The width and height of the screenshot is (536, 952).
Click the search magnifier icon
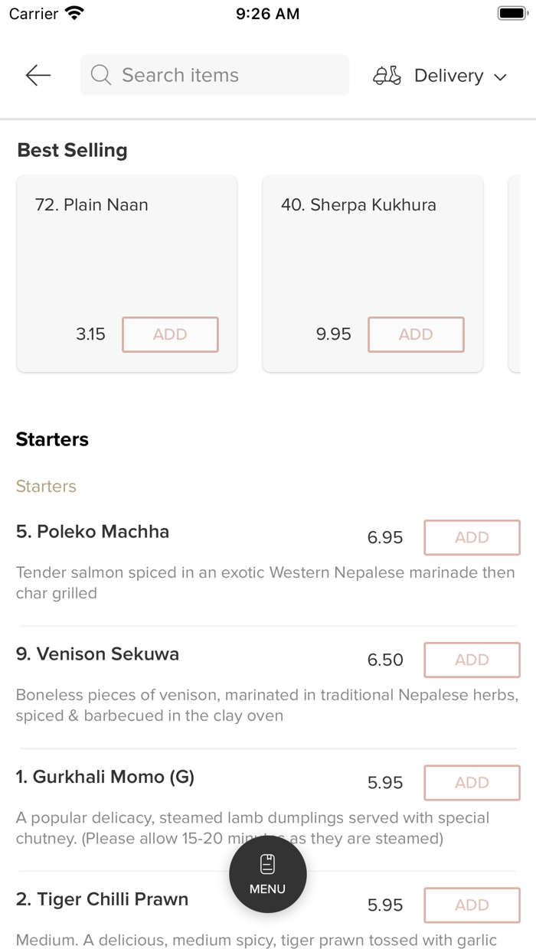click(100, 75)
